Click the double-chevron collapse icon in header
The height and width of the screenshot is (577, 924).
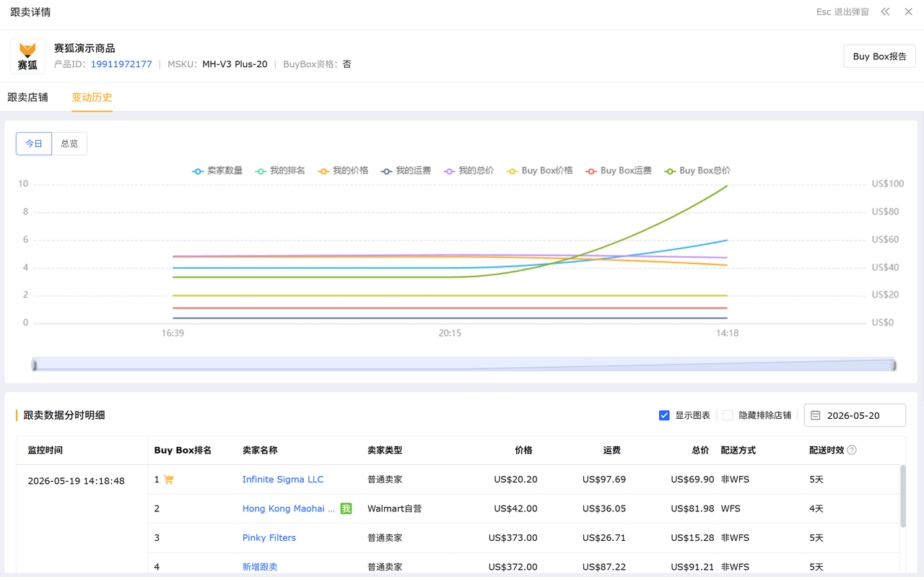point(885,12)
